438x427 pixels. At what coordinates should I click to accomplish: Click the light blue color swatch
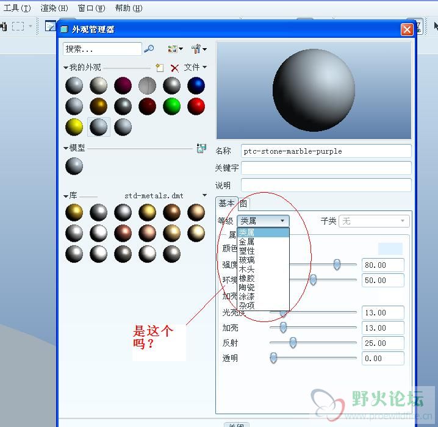coord(390,248)
